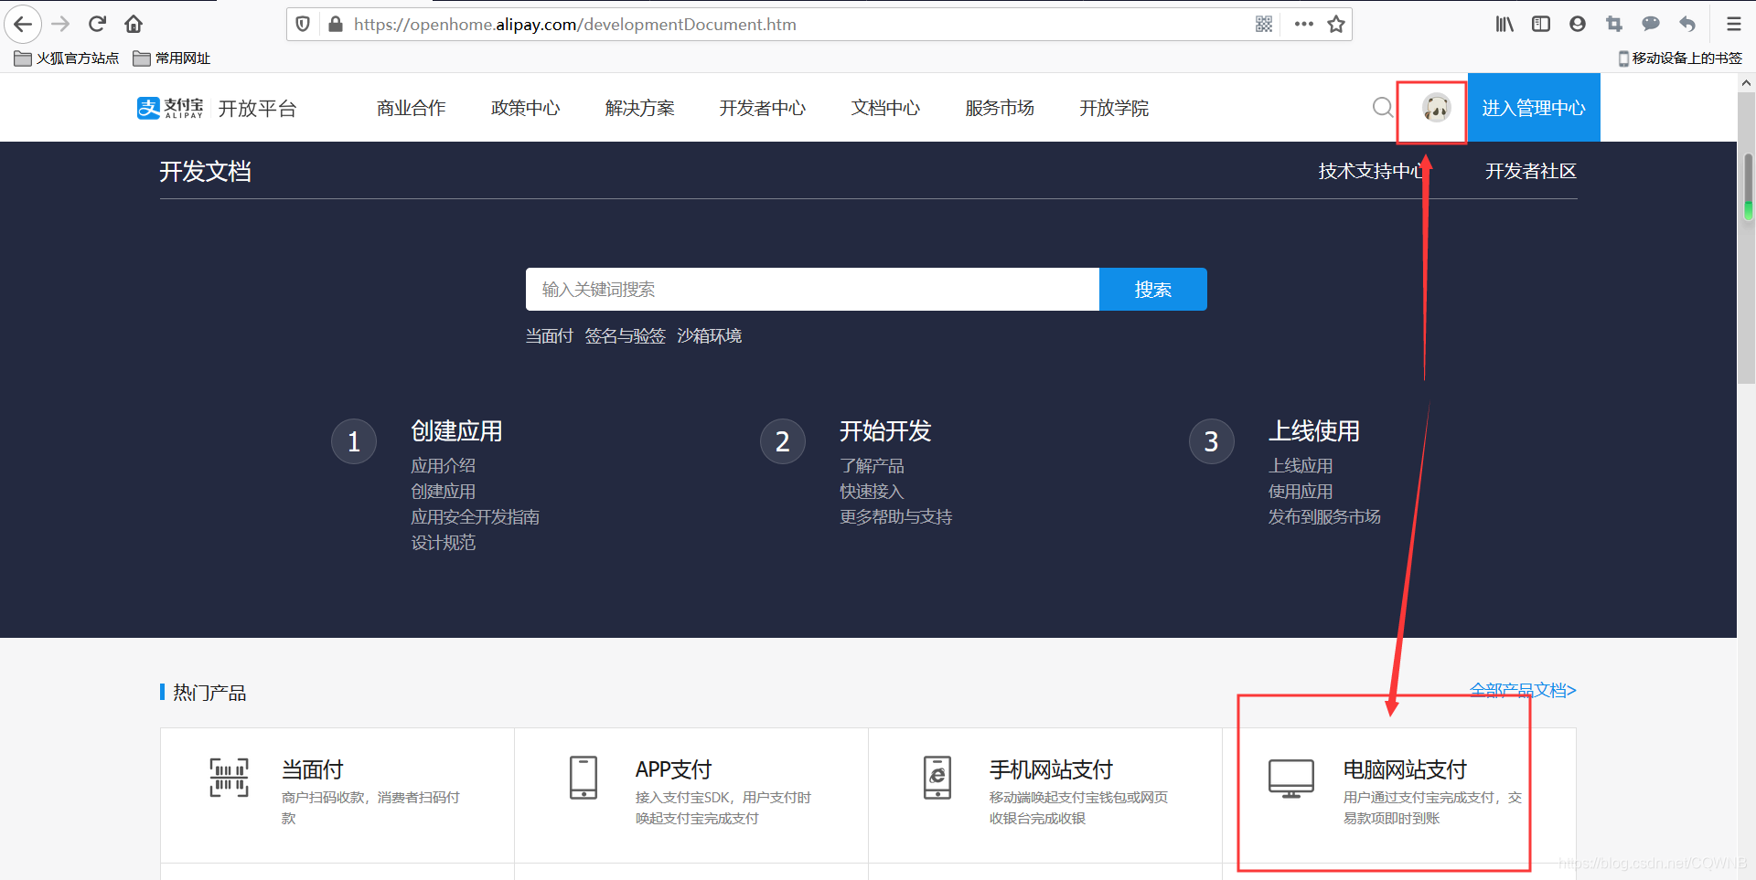1756x880 pixels.
Task: Open the 创建应用 sub-link
Action: 444,492
